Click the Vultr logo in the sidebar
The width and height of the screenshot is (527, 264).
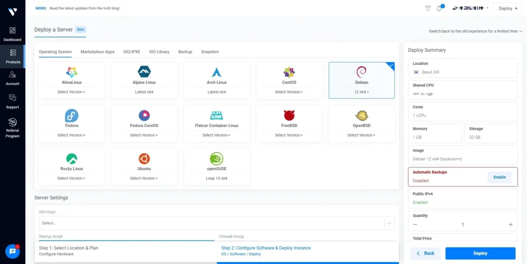click(x=12, y=12)
